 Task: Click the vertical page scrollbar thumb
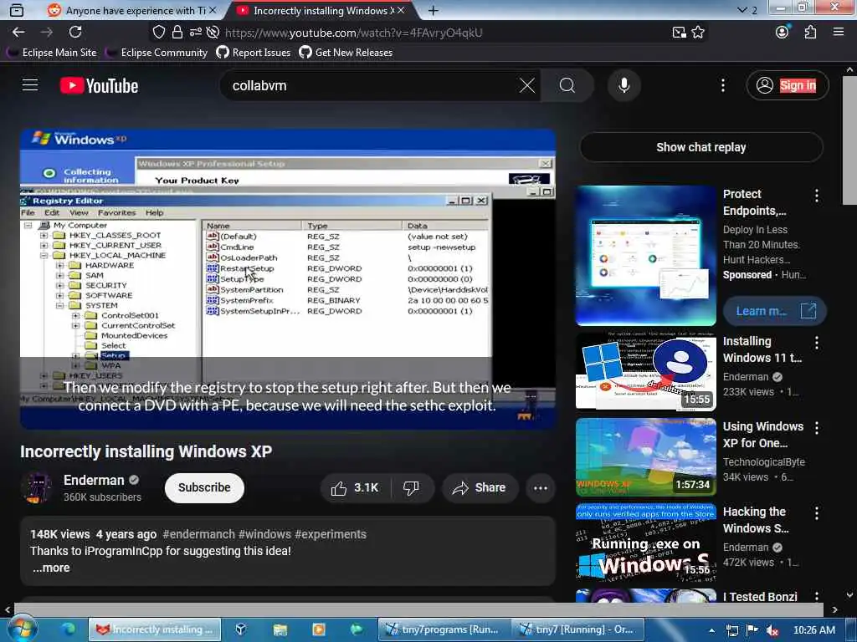849,140
